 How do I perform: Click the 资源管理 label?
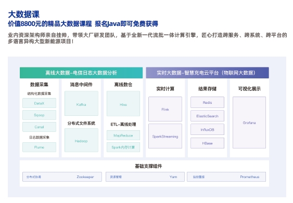pyautogui.click(x=116, y=177)
